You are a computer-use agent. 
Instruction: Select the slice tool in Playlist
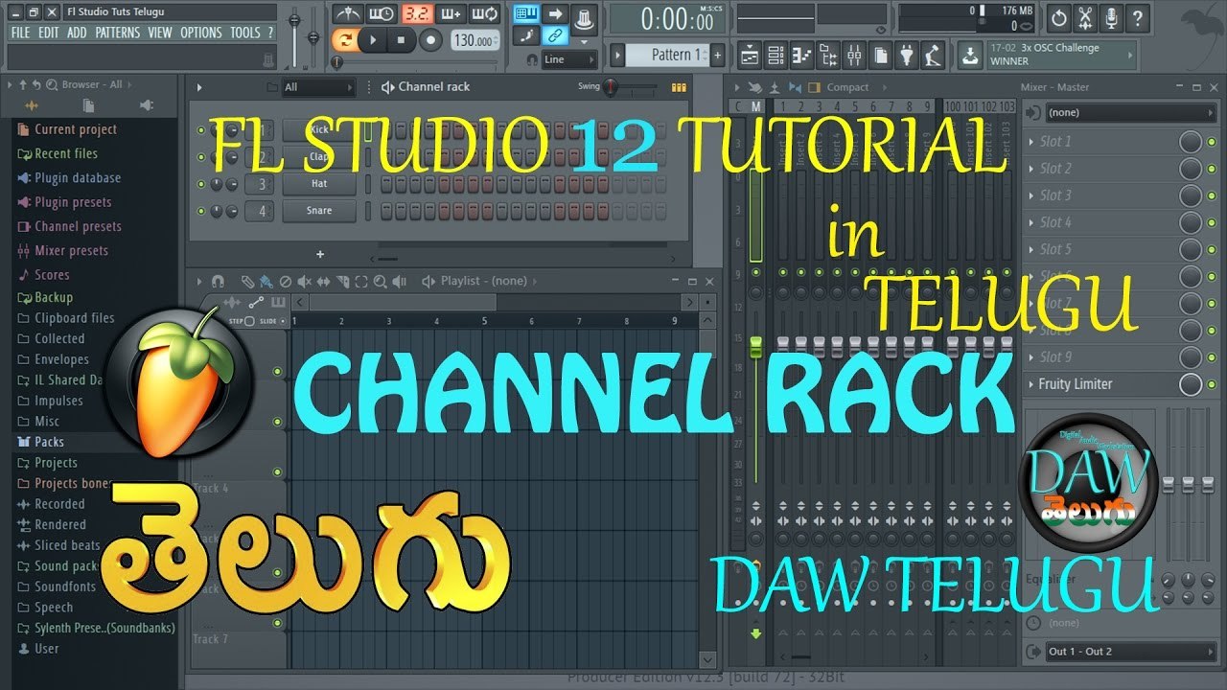(342, 282)
